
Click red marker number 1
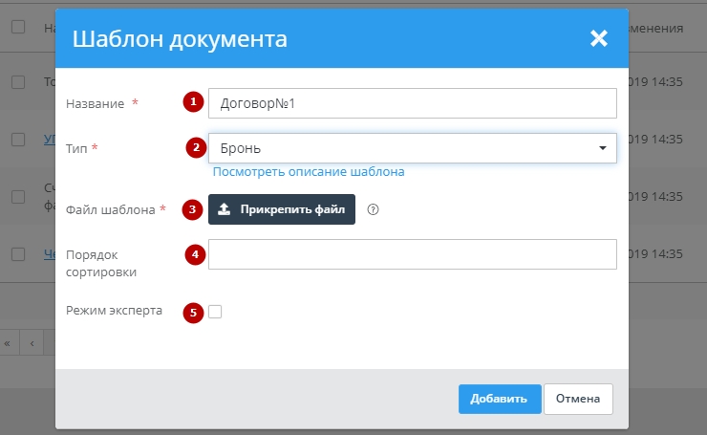195,102
